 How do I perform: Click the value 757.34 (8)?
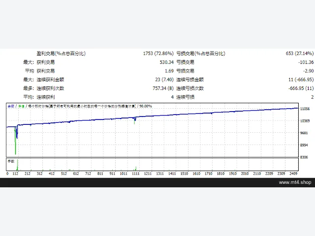(163, 88)
